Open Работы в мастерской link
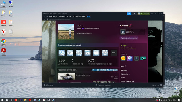This screenshot has width=182, height=102. tap(127, 81)
